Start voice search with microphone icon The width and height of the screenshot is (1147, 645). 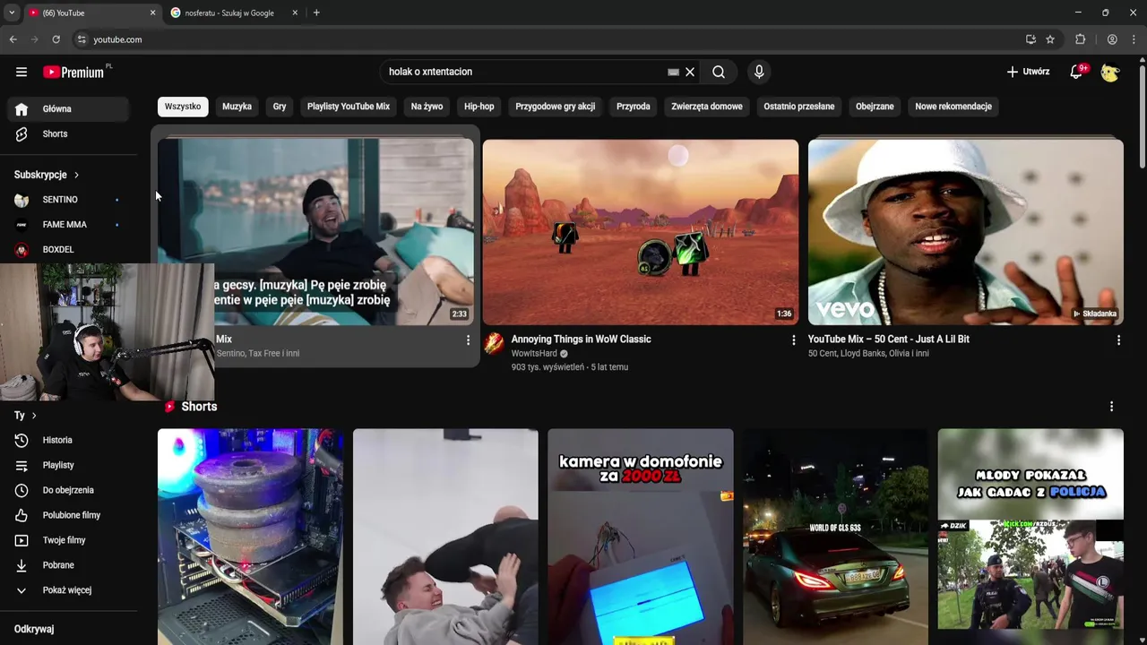click(x=759, y=72)
